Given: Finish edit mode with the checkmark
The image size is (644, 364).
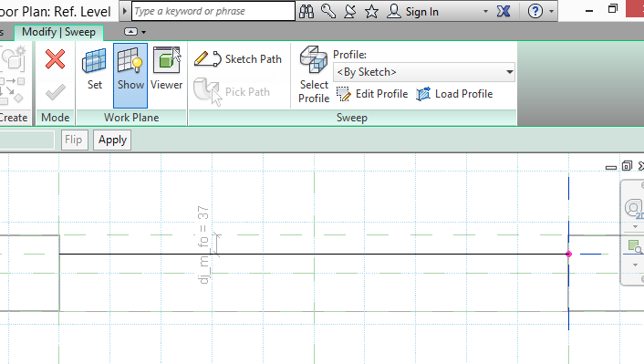Looking at the screenshot, I should (55, 92).
